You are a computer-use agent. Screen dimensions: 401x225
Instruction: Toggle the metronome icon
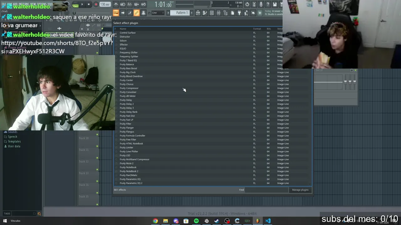[x=116, y=4]
